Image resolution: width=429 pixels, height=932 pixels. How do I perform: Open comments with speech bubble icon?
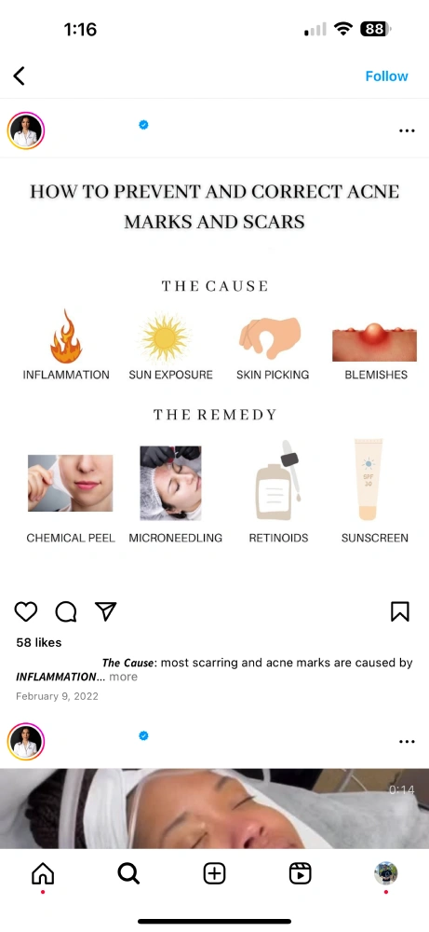coord(66,611)
